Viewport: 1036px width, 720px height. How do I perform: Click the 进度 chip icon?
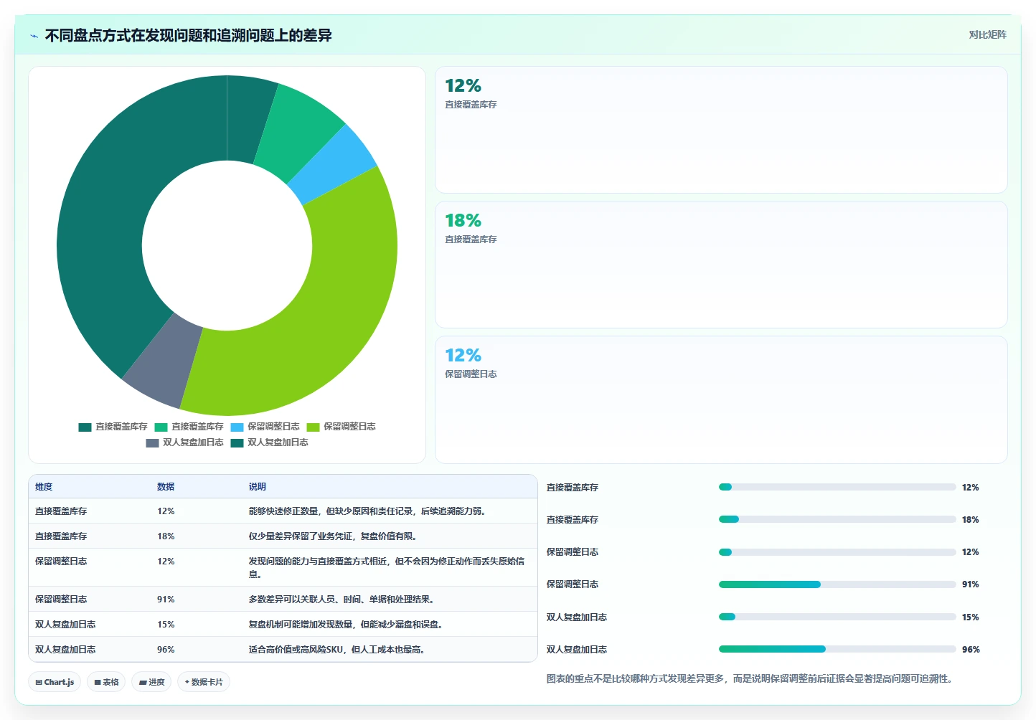[143, 682]
